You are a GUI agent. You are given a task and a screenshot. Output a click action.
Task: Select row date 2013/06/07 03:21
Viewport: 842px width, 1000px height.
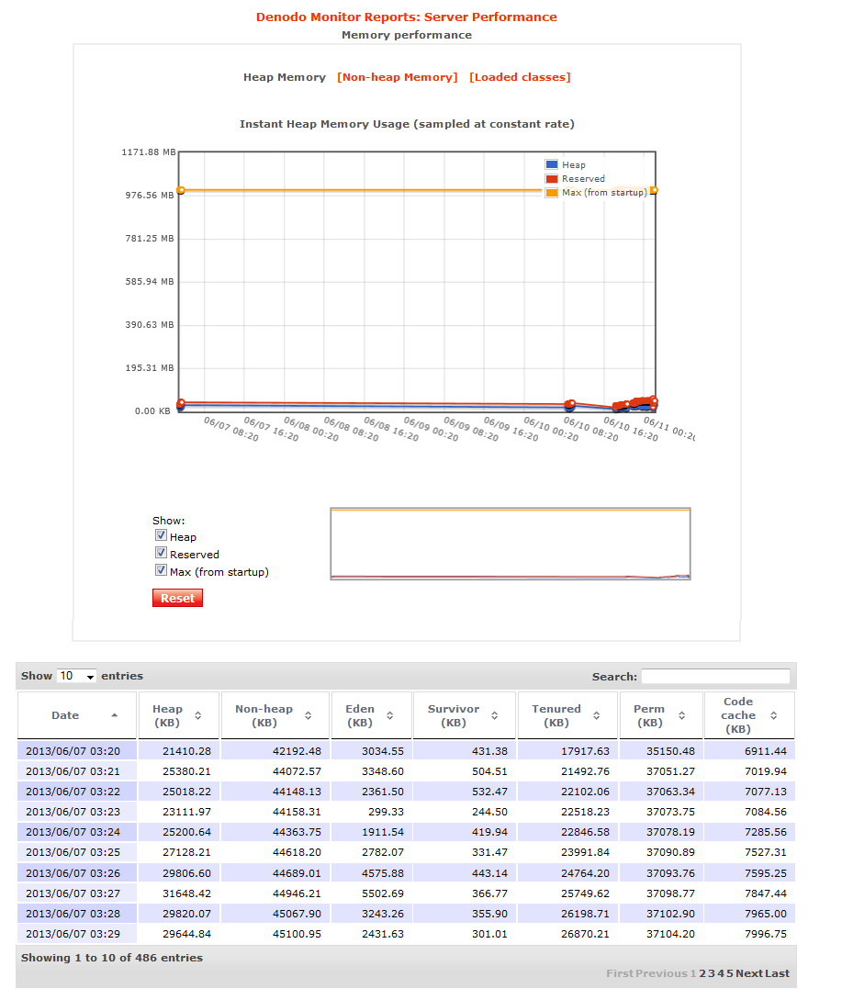pos(73,771)
